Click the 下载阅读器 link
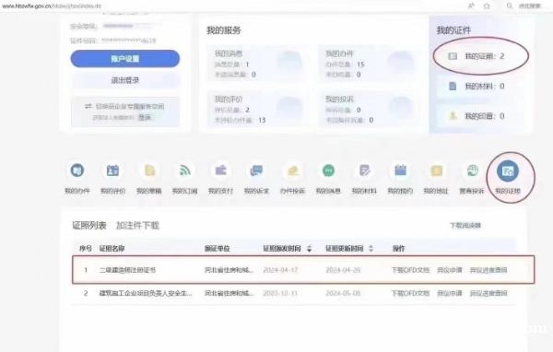Image resolution: width=553 pixels, height=352 pixels. 465,226
